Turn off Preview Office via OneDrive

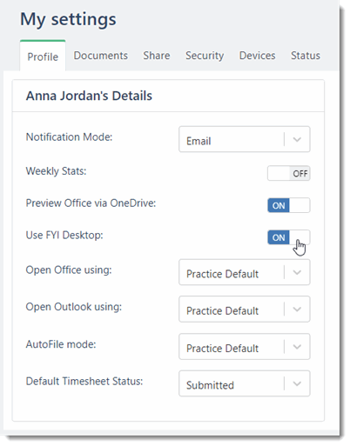(x=289, y=205)
